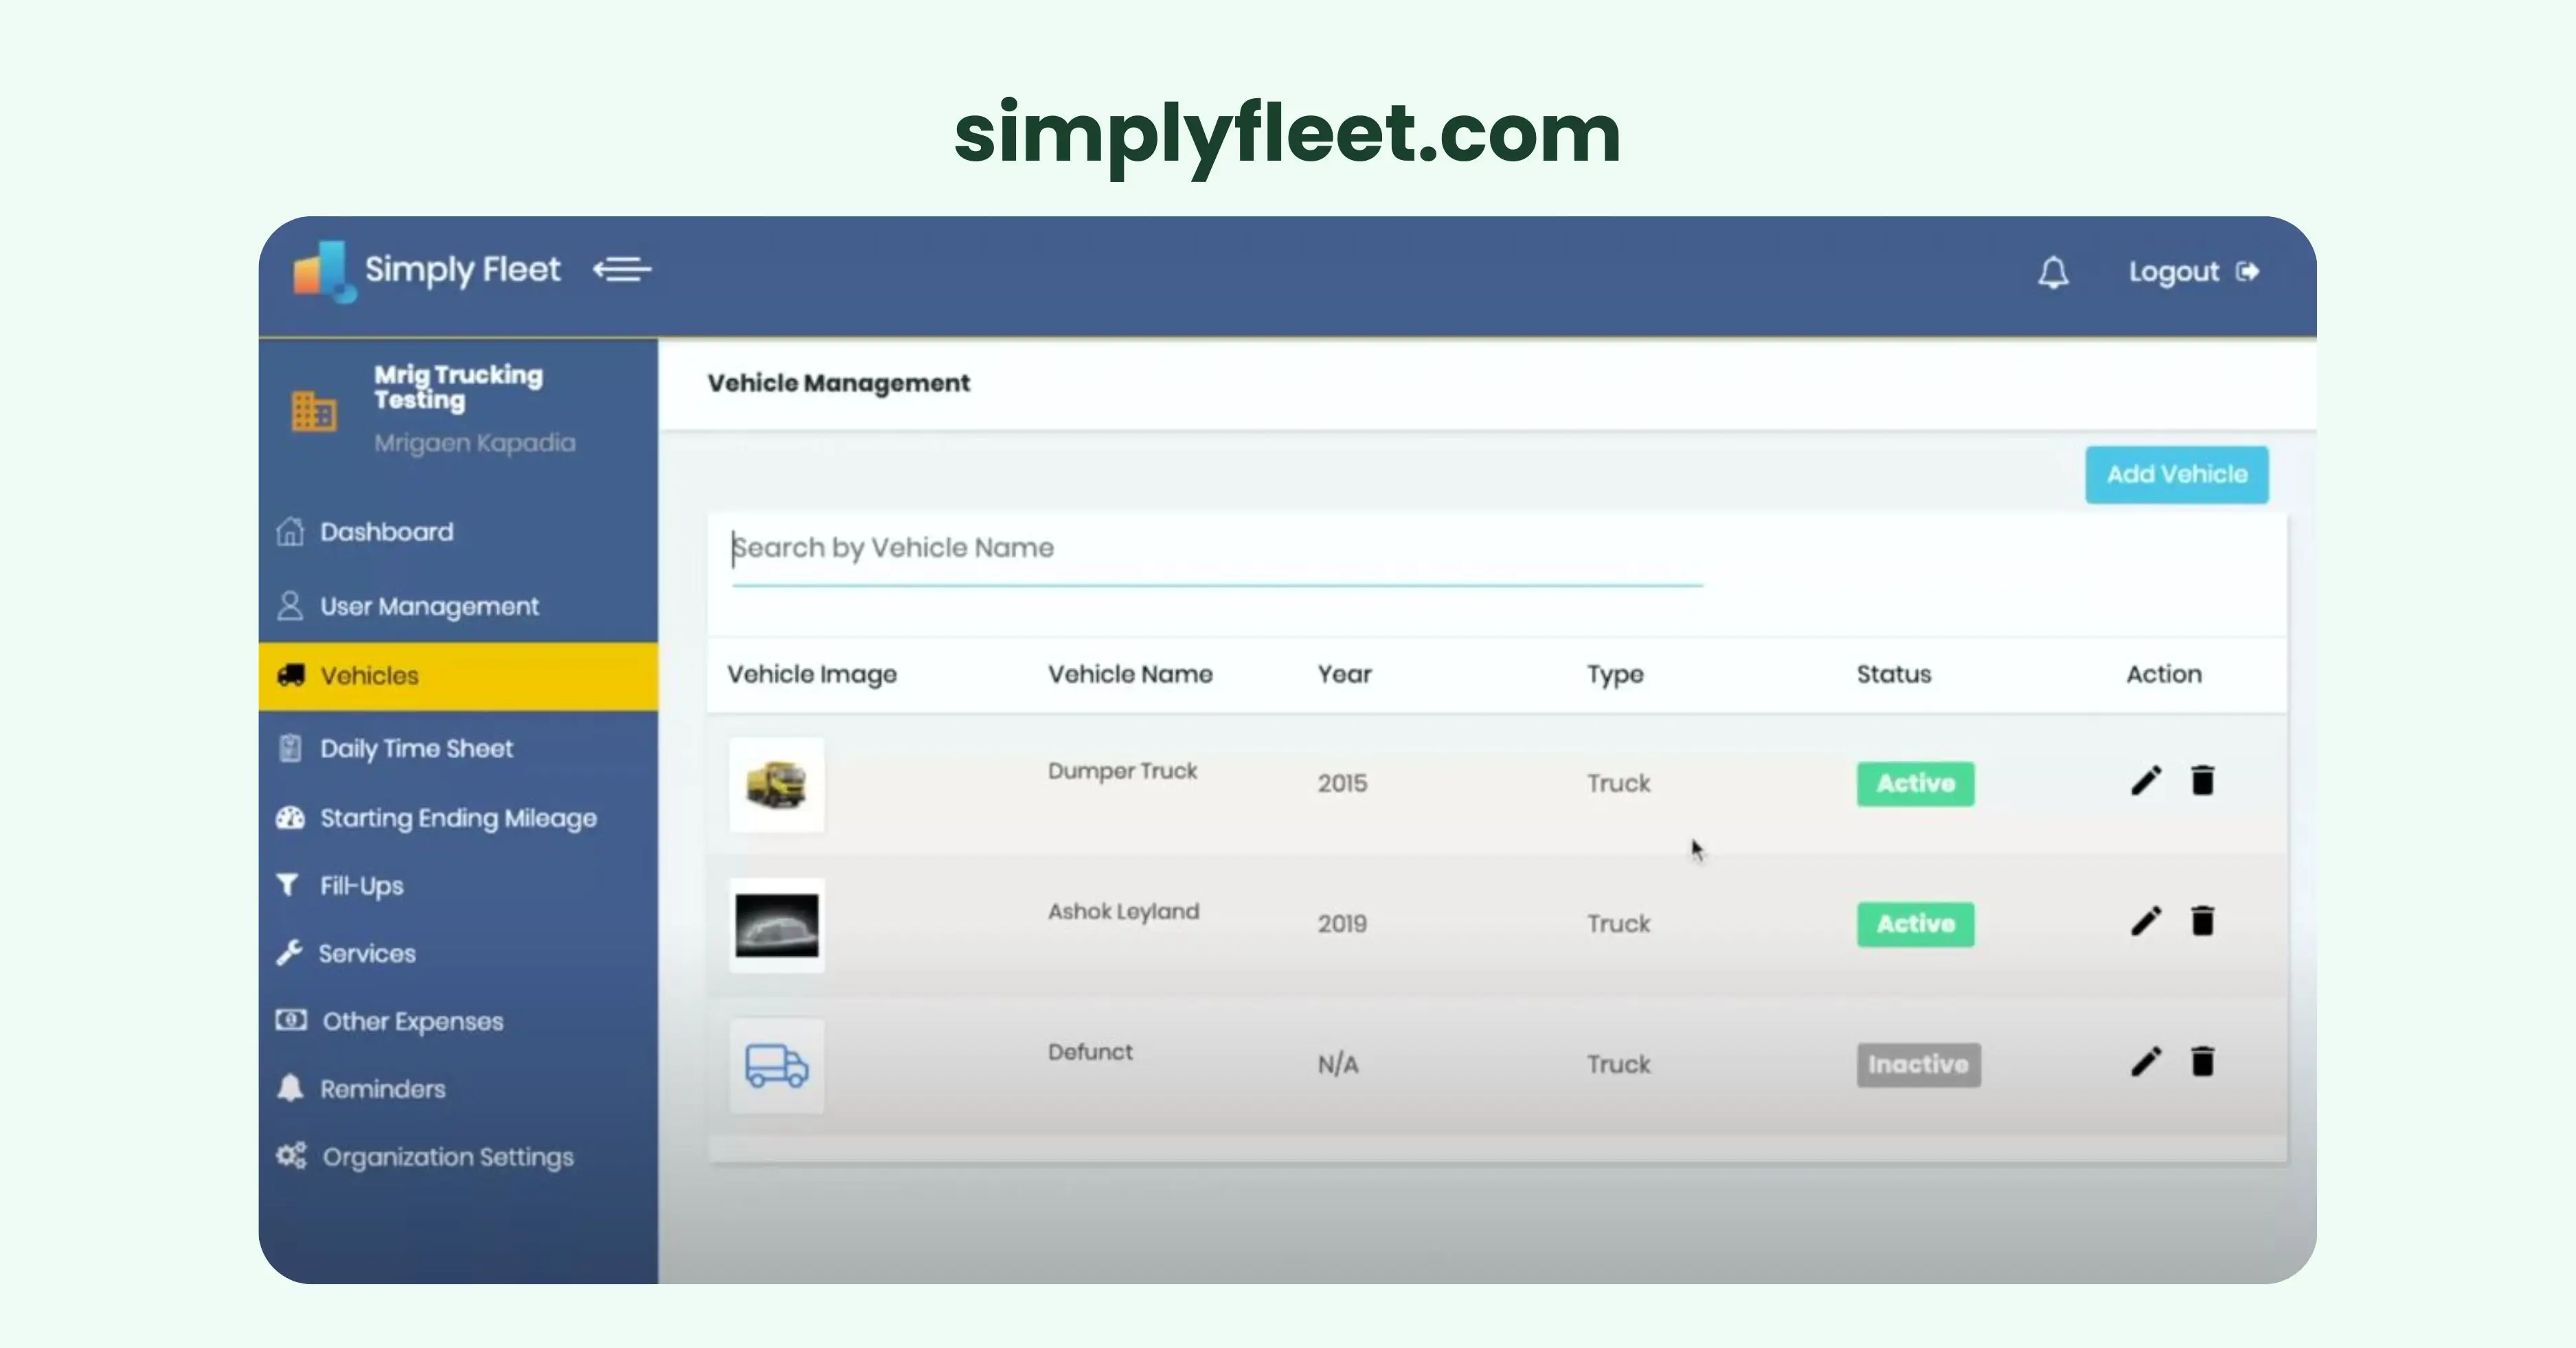Click the Action column header

pos(2164,674)
